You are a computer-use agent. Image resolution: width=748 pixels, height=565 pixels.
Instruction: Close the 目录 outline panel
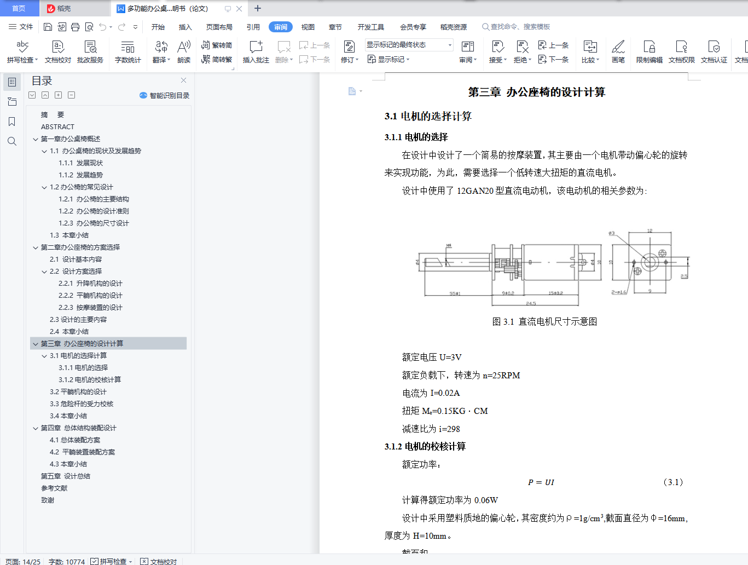coord(184,80)
